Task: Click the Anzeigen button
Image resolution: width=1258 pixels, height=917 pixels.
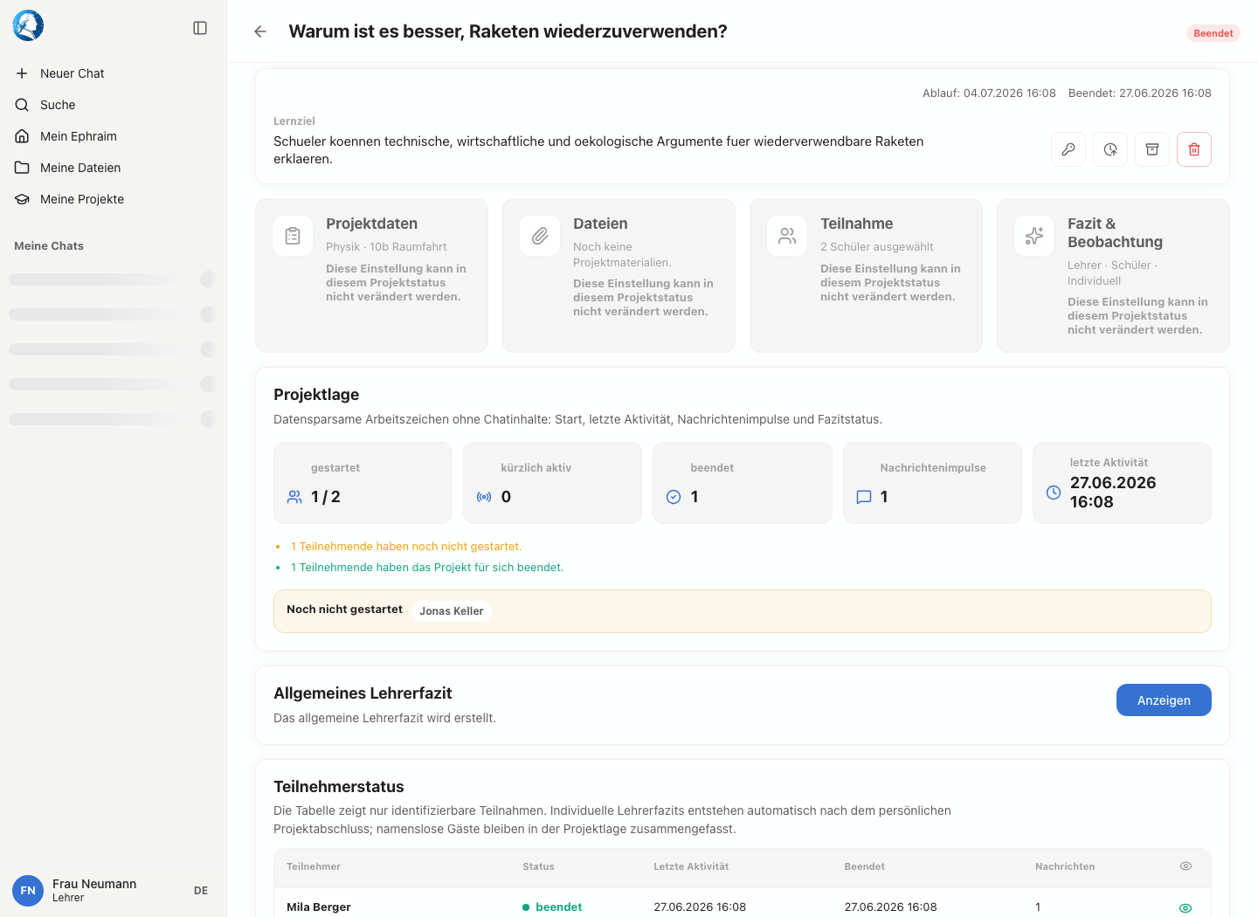Action: tap(1164, 700)
